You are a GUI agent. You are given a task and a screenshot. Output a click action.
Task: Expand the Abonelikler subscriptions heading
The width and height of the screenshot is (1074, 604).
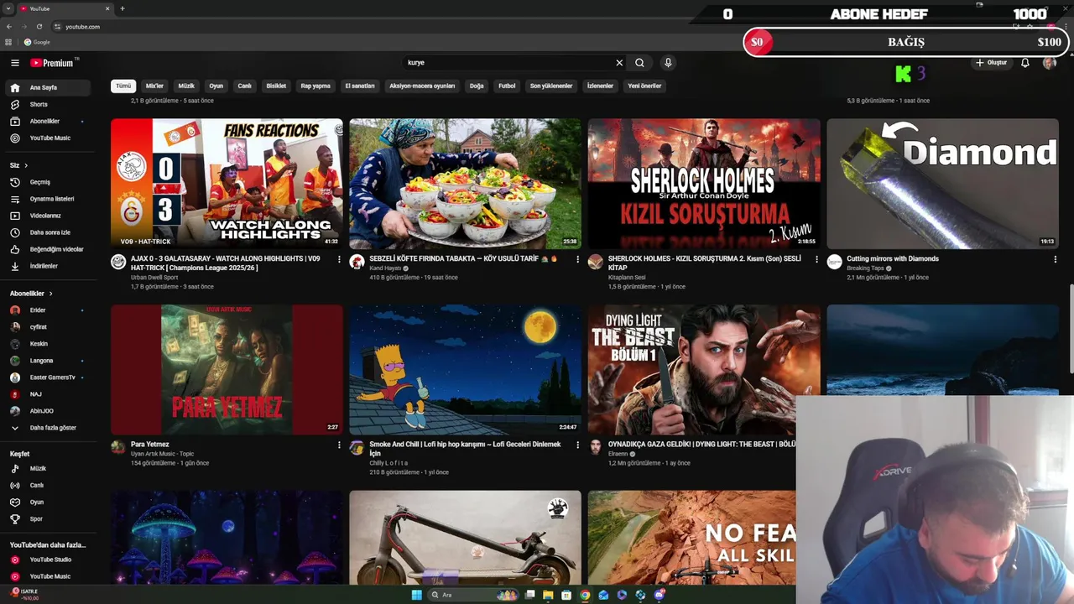coord(31,294)
